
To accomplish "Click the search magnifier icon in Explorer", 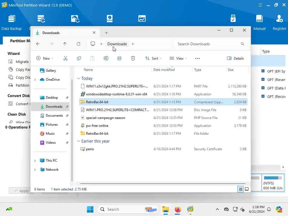I will [242, 44].
